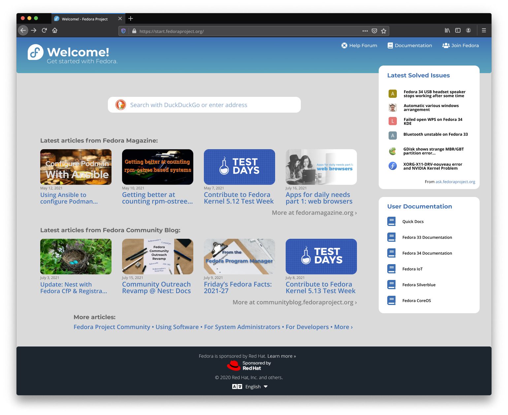Close the Welcome! - Fedora Project tab

pyautogui.click(x=120, y=19)
